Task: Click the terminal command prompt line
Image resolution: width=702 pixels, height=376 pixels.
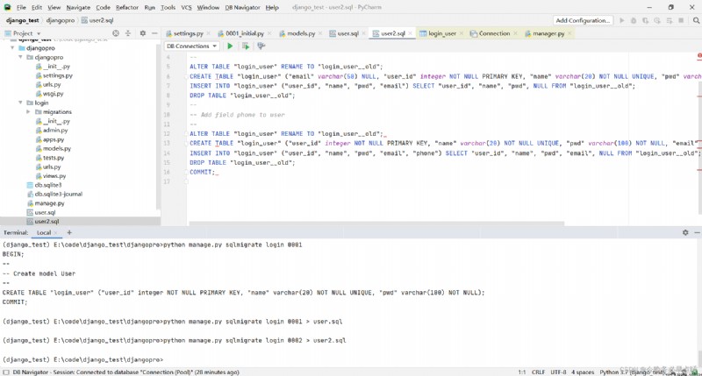Action: pyautogui.click(x=82, y=359)
